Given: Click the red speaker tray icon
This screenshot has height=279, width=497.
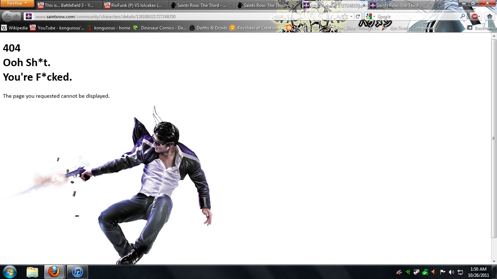Looking at the screenshot, I should coord(433,272).
